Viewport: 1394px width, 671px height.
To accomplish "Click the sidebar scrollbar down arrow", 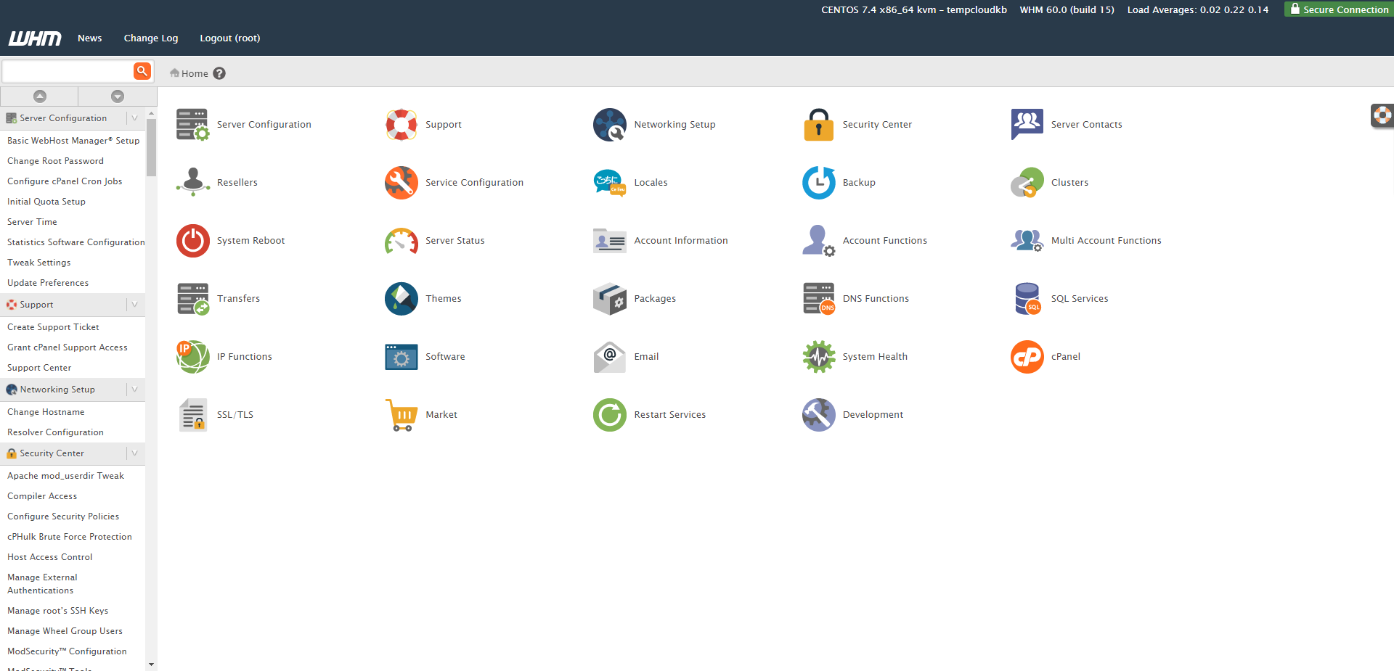I will click(151, 664).
